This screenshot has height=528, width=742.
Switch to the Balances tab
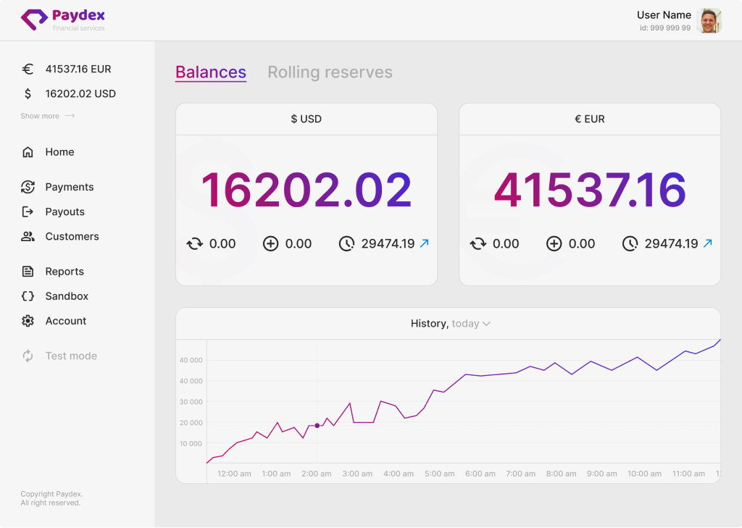(211, 72)
